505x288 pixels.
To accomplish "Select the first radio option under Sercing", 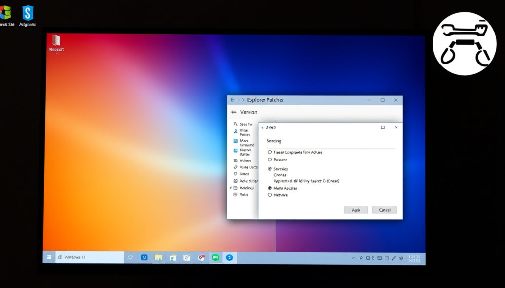I will (x=270, y=152).
